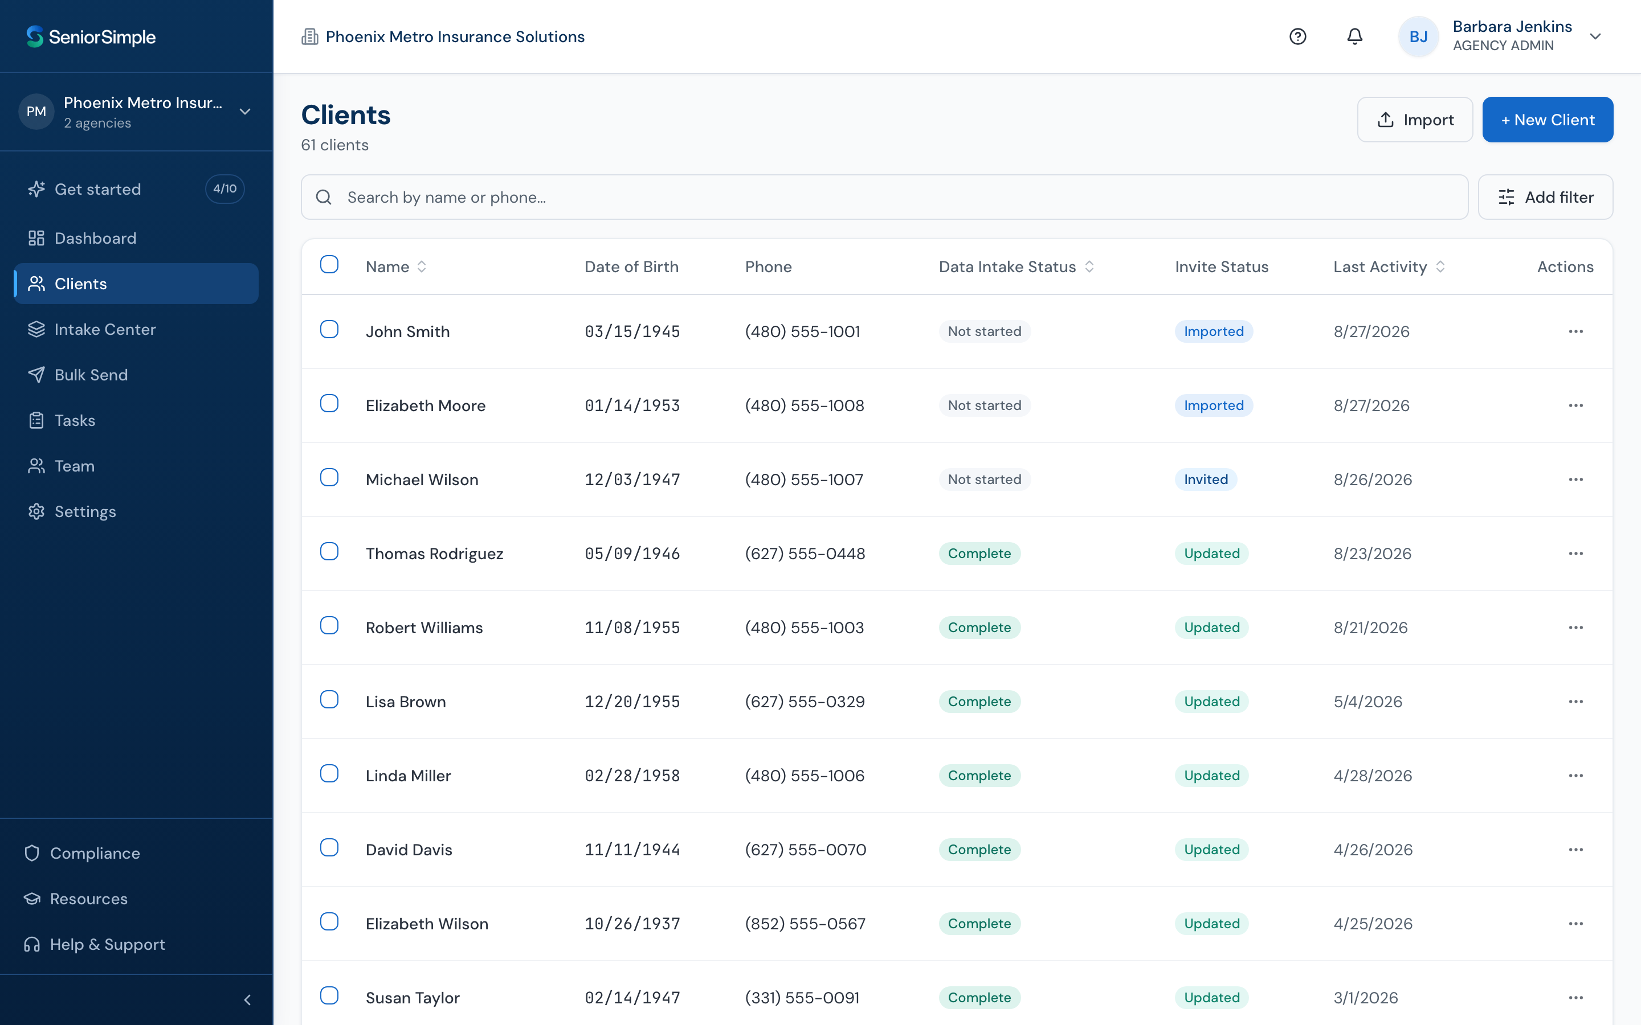The width and height of the screenshot is (1641, 1025).
Task: Select Clients in the sidebar
Action: 136,284
